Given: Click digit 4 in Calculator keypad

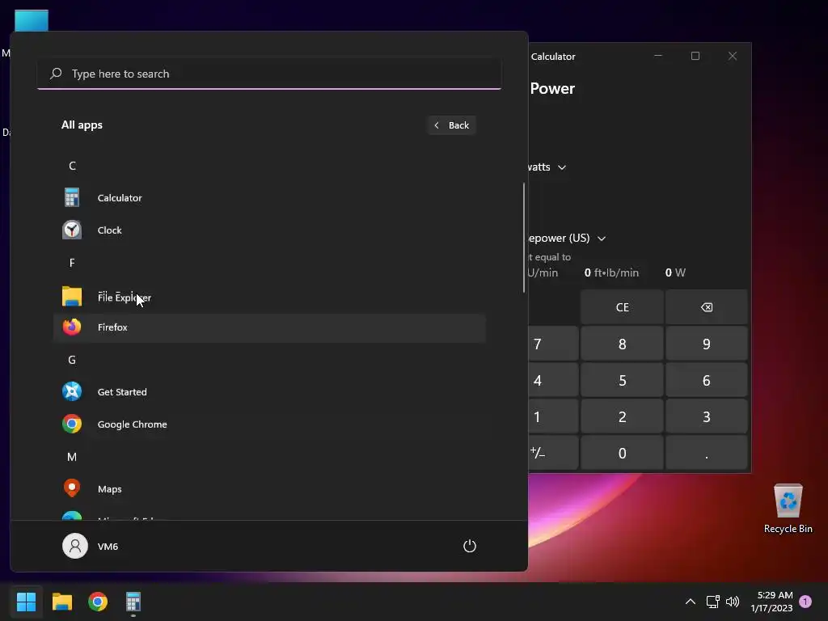Looking at the screenshot, I should point(553,380).
